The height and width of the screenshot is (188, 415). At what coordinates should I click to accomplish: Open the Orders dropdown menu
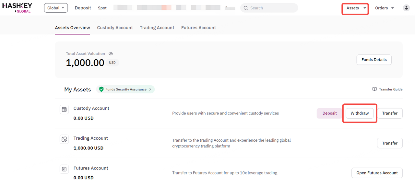point(384,8)
